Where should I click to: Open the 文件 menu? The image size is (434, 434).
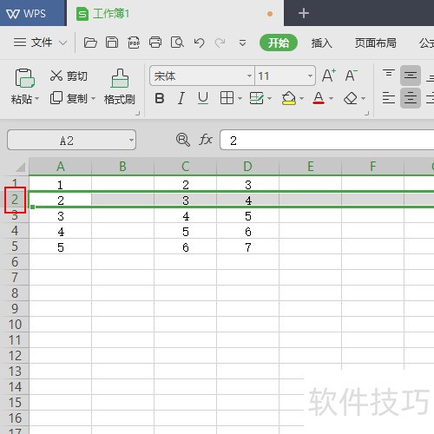40,43
